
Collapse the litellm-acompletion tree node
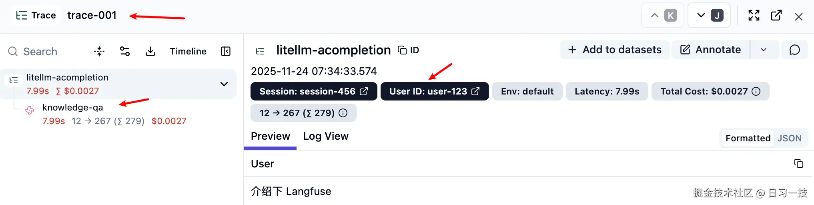pyautogui.click(x=224, y=84)
